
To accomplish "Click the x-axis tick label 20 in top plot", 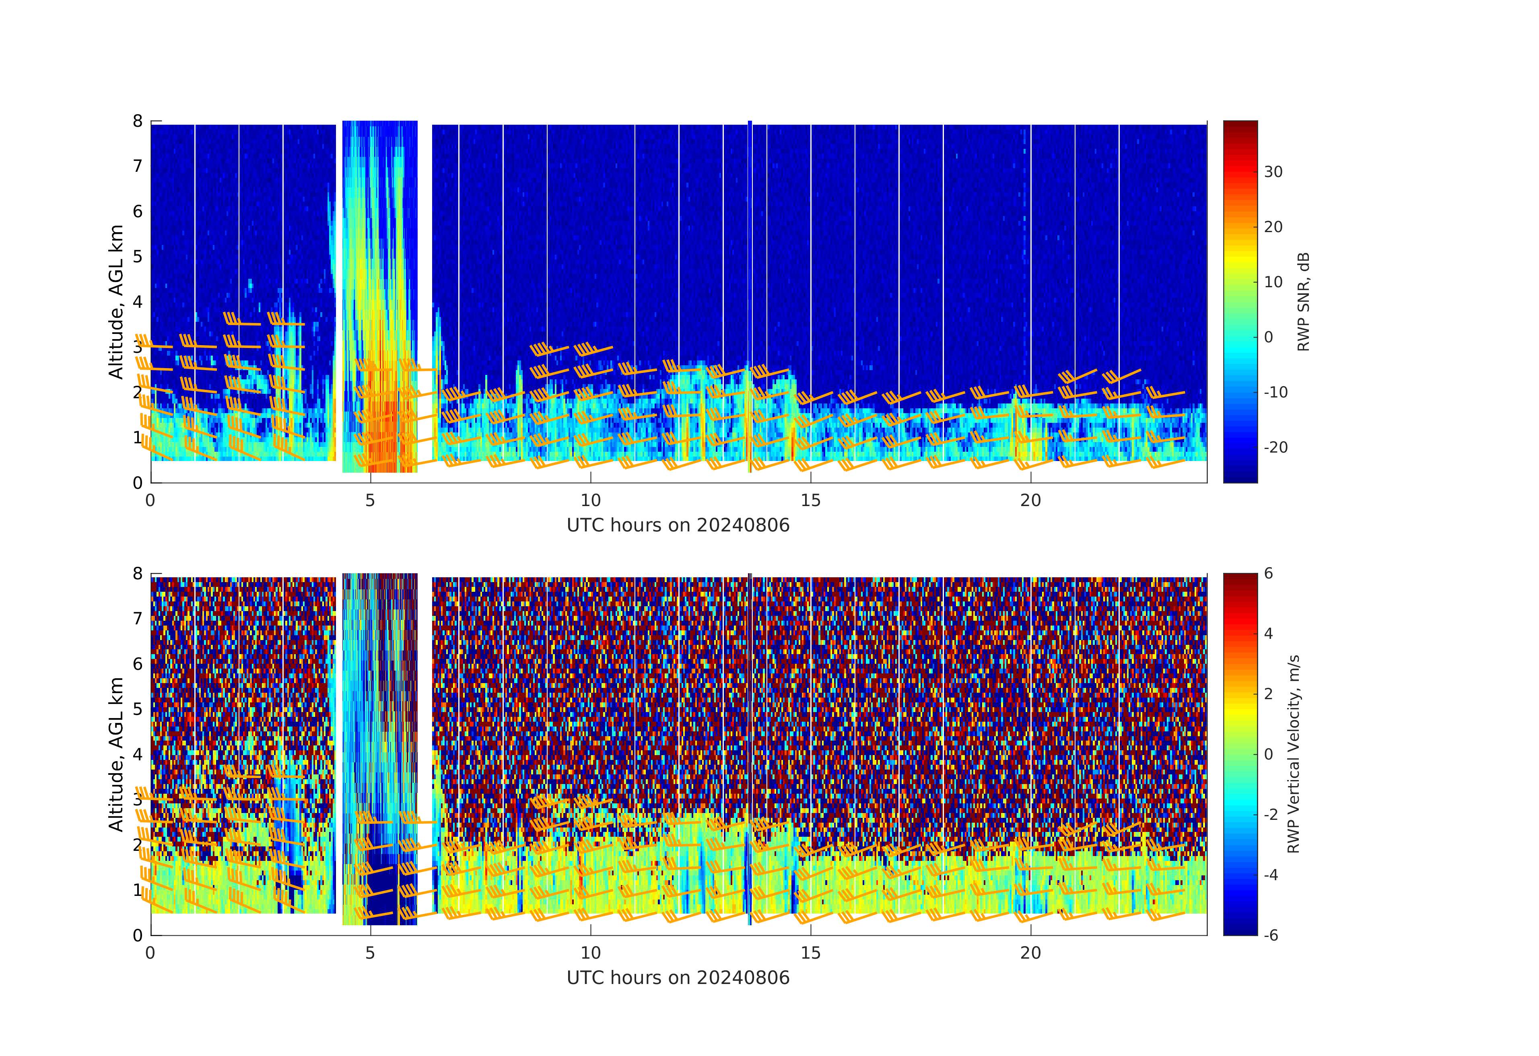I will click(x=1030, y=500).
